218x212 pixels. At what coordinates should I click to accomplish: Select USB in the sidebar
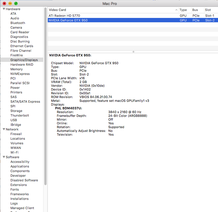click(x=14, y=120)
